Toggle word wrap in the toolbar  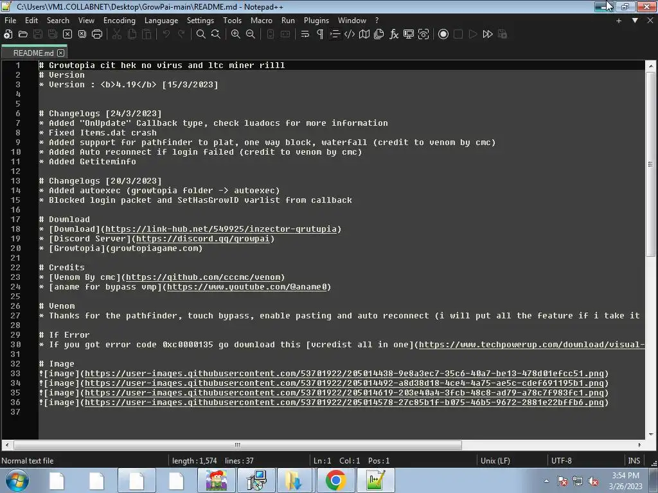[305, 35]
